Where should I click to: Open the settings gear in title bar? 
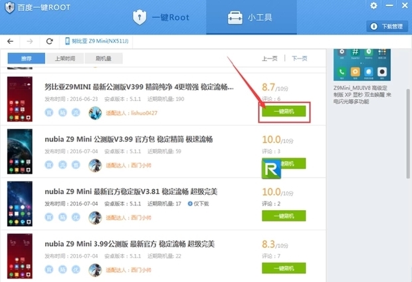click(x=373, y=5)
